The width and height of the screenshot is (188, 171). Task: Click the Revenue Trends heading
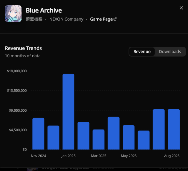click(x=23, y=48)
